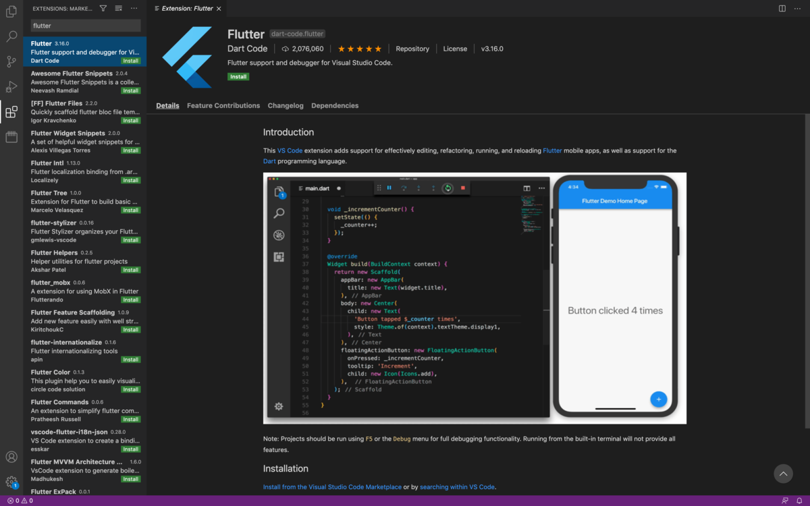Select Flutter Intl list entry title
Viewport: 810px width, 506px height.
pos(47,163)
